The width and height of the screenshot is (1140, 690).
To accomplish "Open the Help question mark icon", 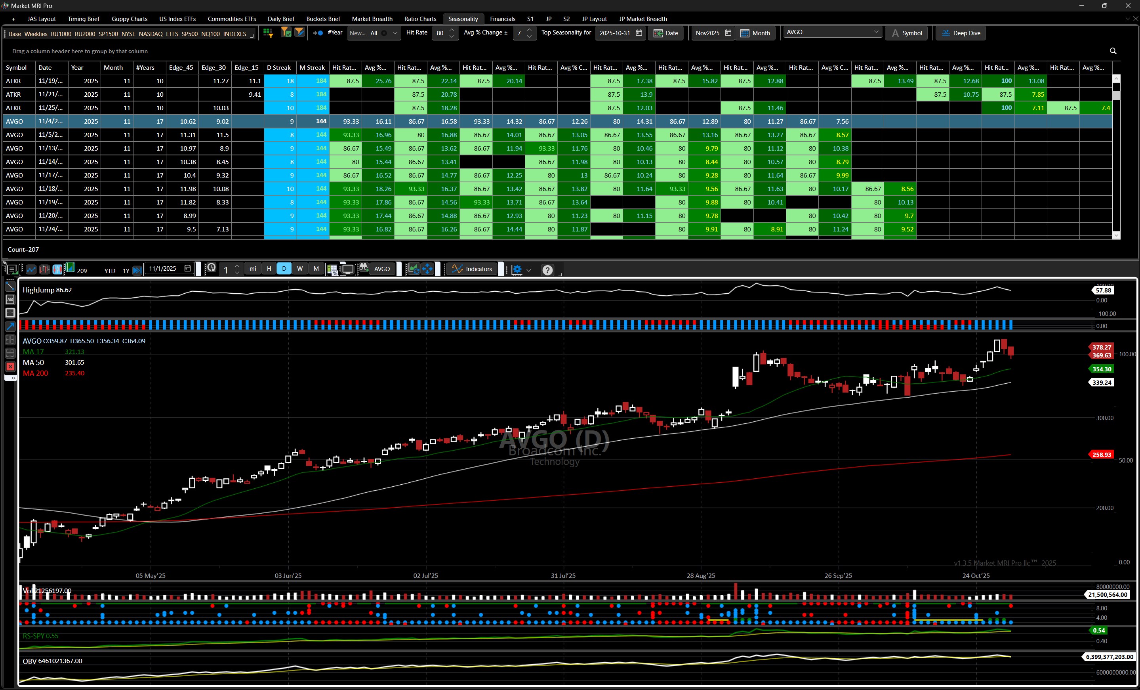I will click(547, 270).
